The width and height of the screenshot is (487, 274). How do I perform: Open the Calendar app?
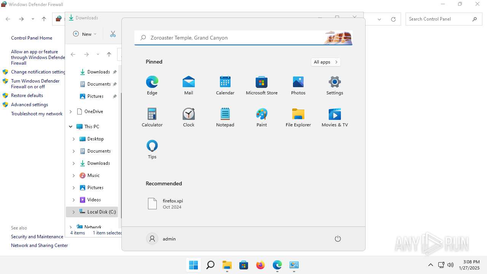coord(225,86)
